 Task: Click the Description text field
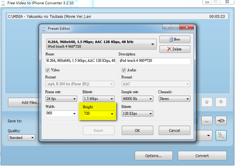click(x=155, y=61)
